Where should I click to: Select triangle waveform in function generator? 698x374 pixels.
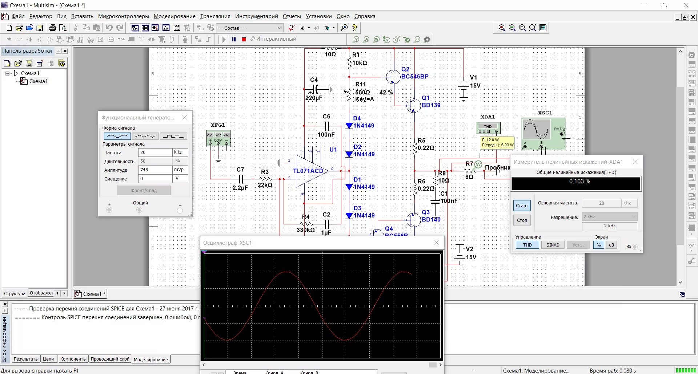pos(145,136)
